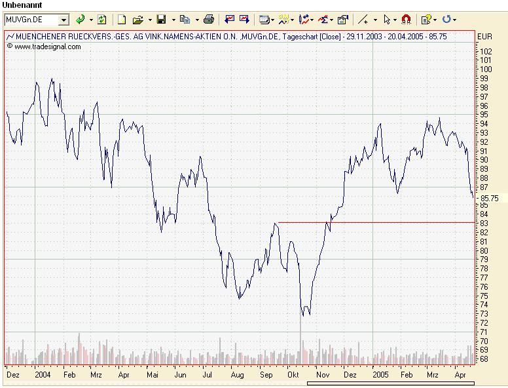Screen dimensions: 508x388
Task: Copy chart using the copy icon
Action: coord(185,20)
